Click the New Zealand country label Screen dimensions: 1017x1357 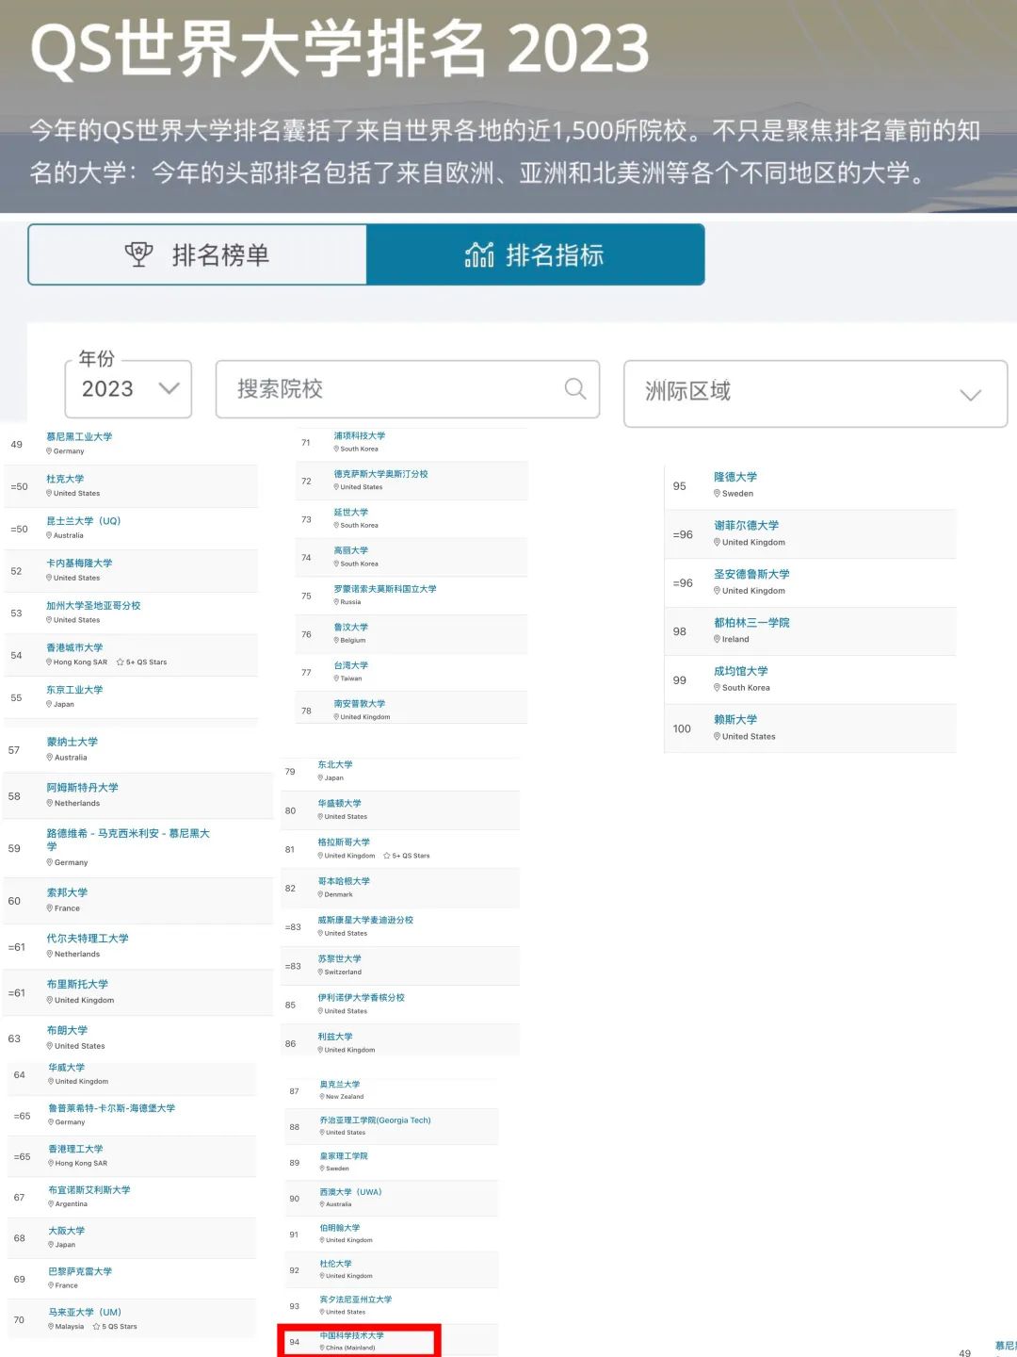345,1097
